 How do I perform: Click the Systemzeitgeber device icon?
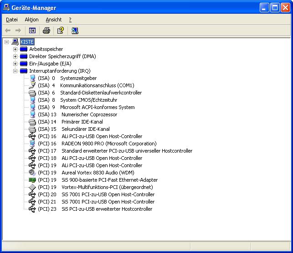(32, 78)
